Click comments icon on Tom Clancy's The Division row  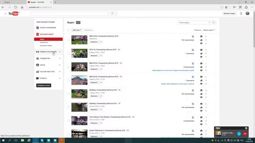[x=201, y=118]
